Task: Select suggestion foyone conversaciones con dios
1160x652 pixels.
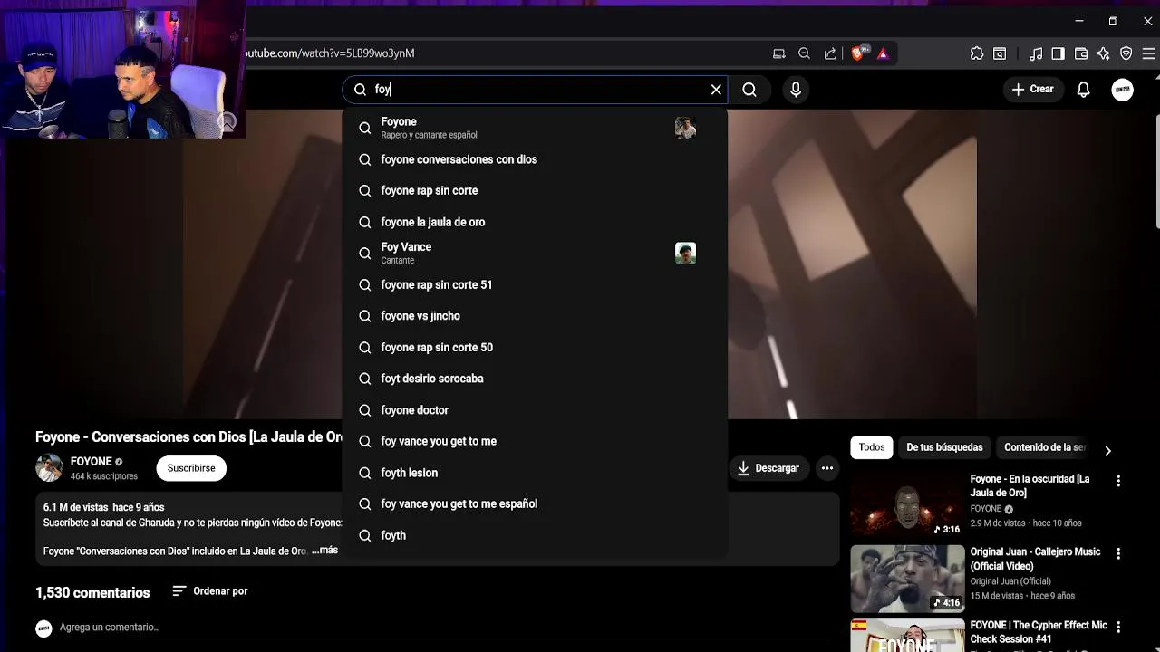Action: [x=535, y=159]
